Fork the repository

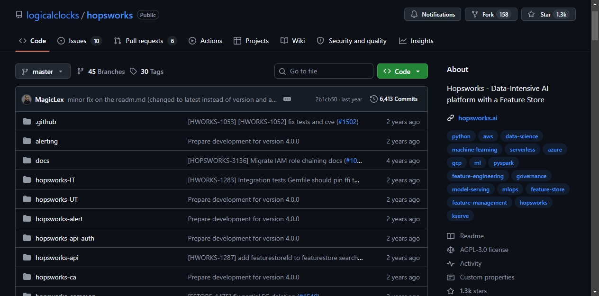491,14
